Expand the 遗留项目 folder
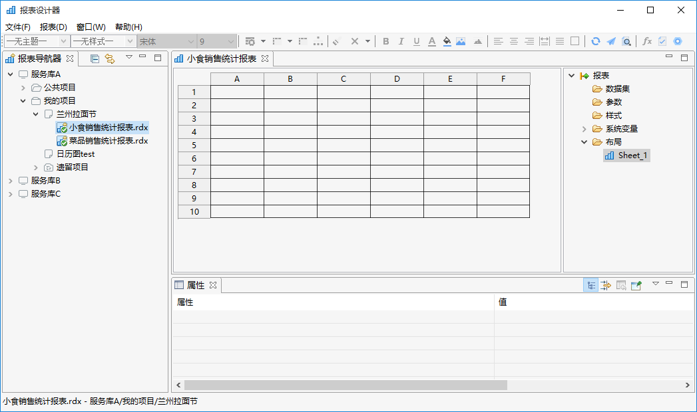This screenshot has height=412, width=697. pos(36,167)
